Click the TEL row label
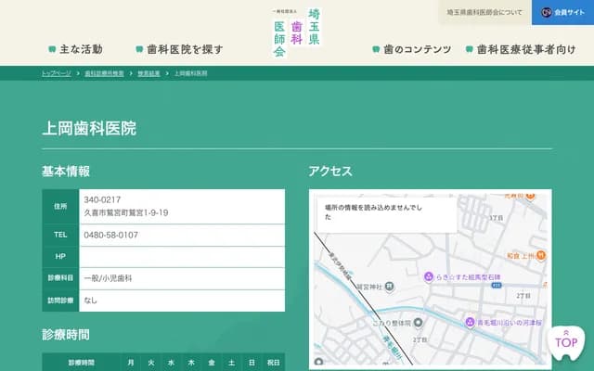This screenshot has width=594, height=371. (x=60, y=235)
